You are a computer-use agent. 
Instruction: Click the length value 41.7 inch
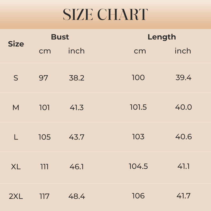[x=184, y=196]
